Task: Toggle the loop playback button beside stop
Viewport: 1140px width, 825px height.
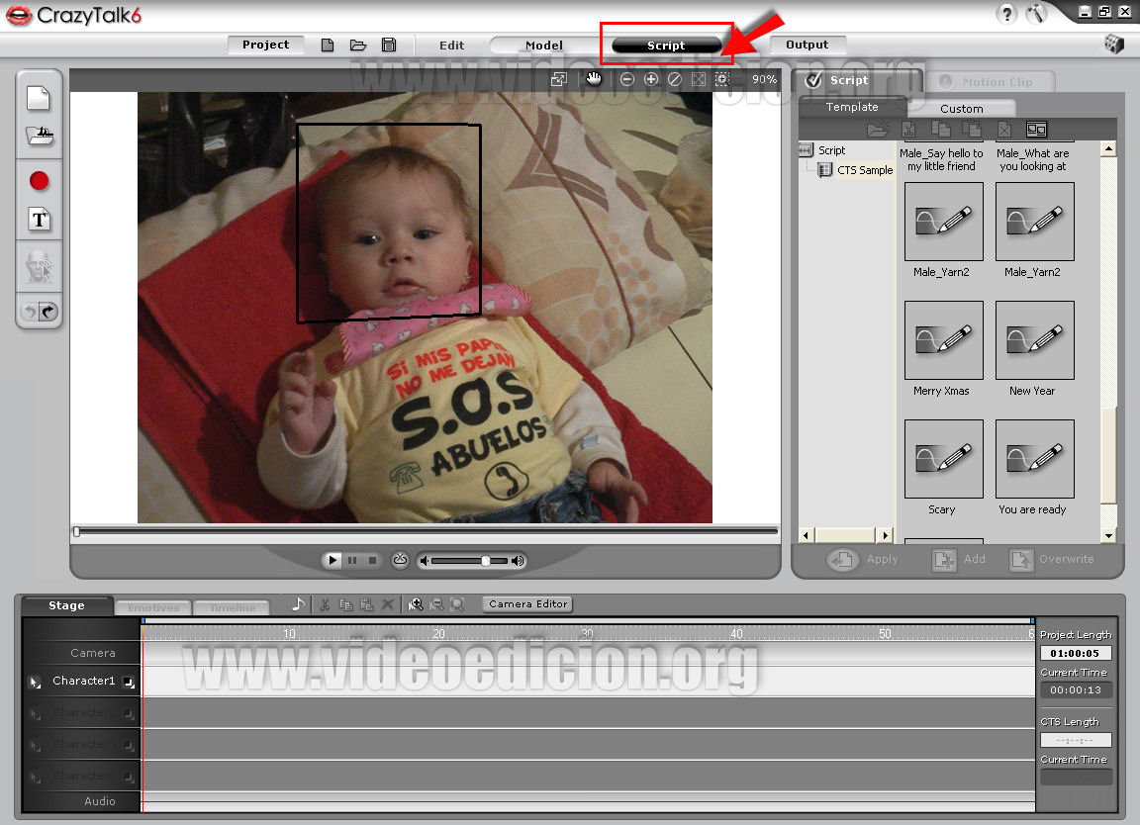Action: (400, 560)
